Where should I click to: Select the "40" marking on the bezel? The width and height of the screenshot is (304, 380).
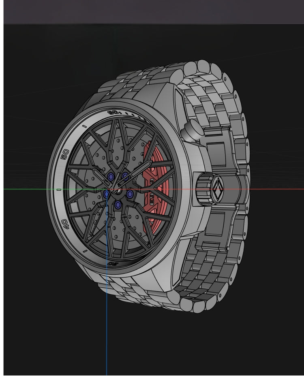[x=64, y=224]
